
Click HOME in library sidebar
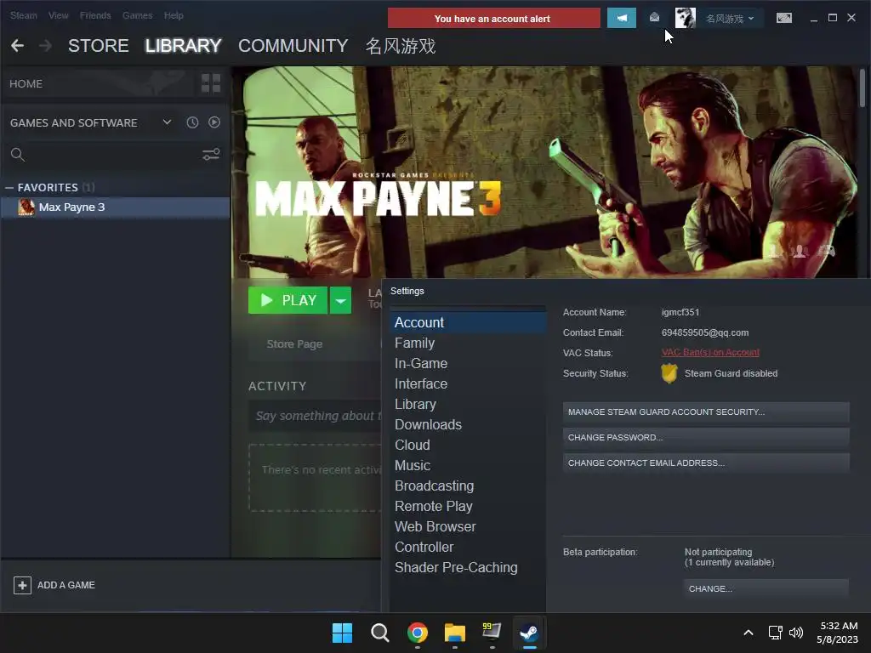click(x=26, y=84)
